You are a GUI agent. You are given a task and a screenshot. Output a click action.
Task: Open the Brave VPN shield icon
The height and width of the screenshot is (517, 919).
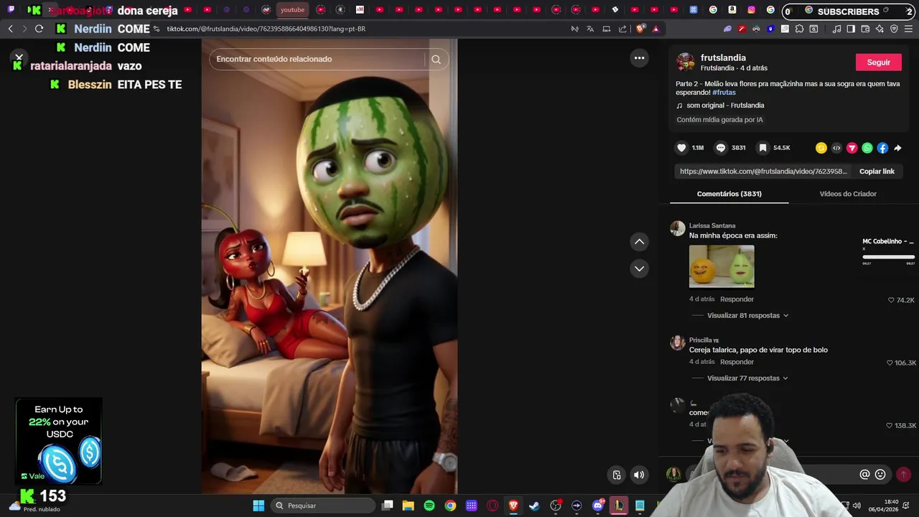(894, 29)
